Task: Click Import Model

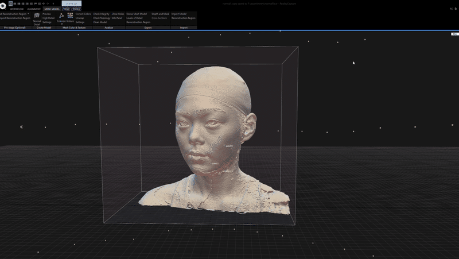Action: 179,14
